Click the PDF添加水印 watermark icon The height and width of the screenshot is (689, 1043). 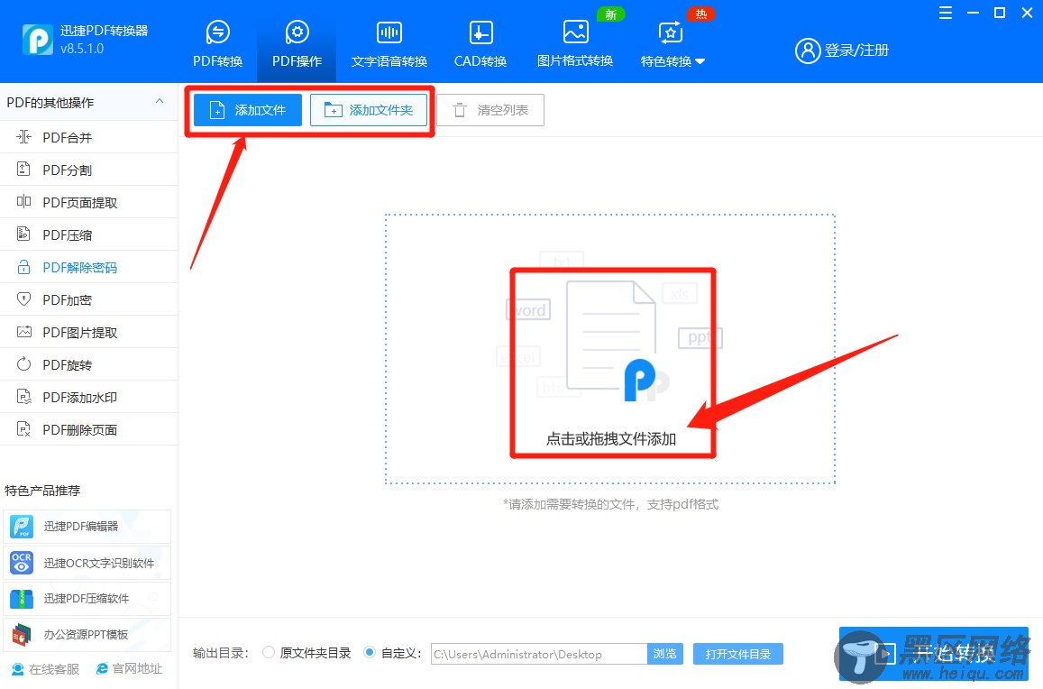pyautogui.click(x=24, y=397)
